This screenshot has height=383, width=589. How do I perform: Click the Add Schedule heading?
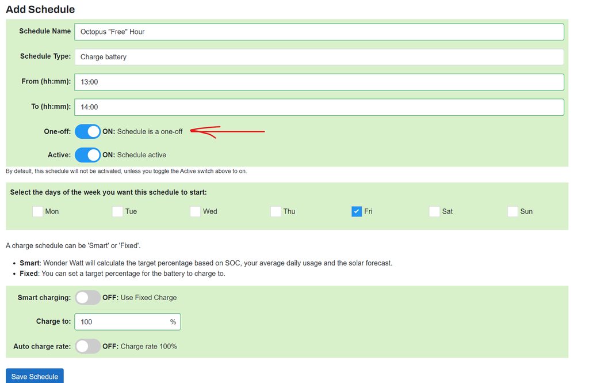click(x=40, y=9)
